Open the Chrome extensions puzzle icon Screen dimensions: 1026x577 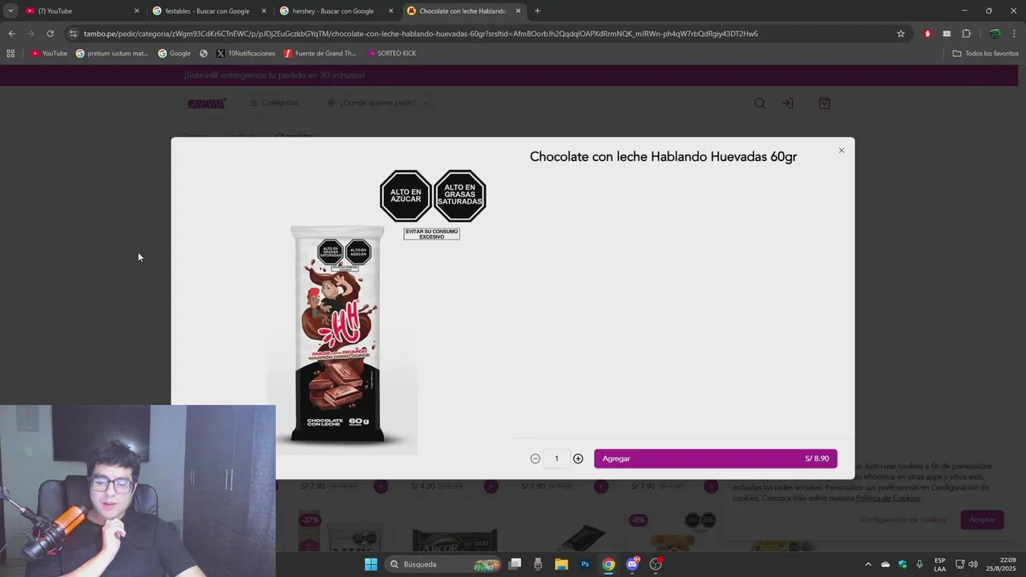966,34
